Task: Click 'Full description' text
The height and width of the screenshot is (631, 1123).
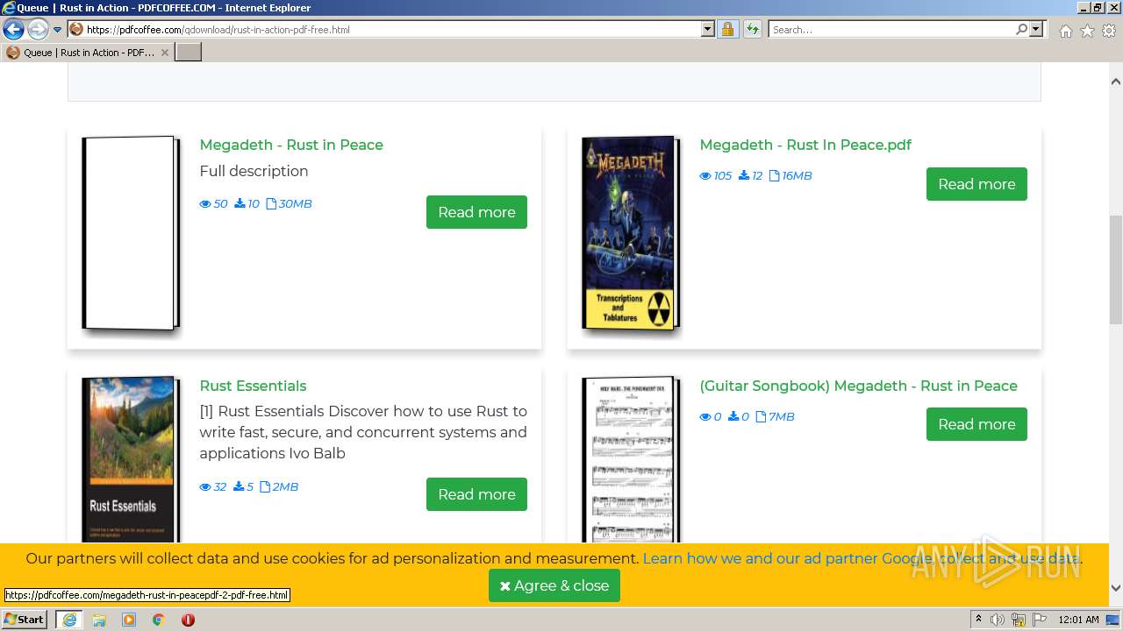Action: pos(254,171)
